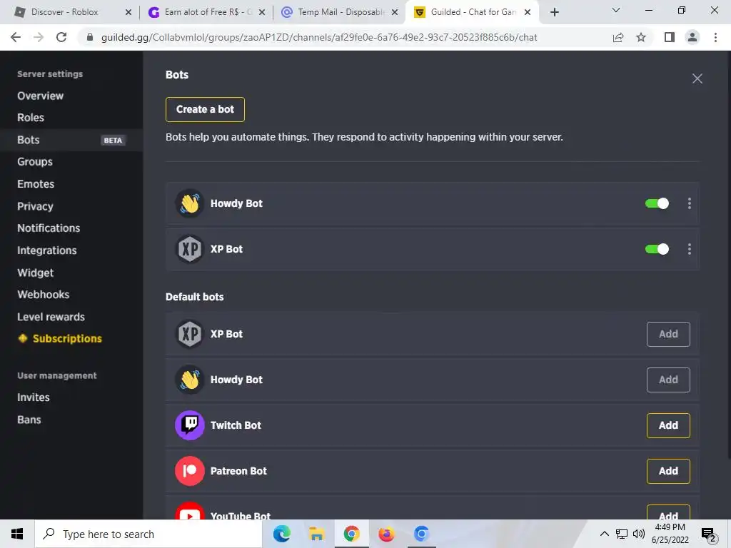731x548 pixels.
Task: Click the address bar URL
Action: click(x=319, y=37)
